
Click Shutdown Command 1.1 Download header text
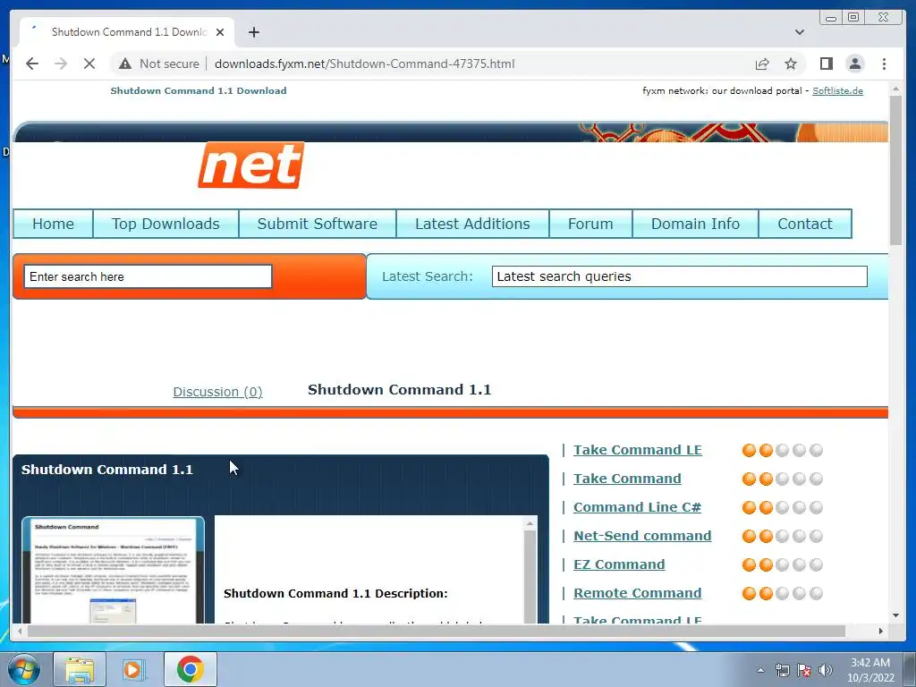pos(199,90)
